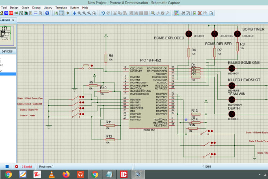
Task: Select the highlighted blue device row
Action: pos(8,74)
